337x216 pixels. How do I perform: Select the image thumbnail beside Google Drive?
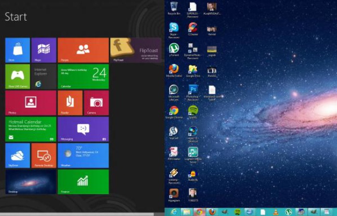pos(212,72)
